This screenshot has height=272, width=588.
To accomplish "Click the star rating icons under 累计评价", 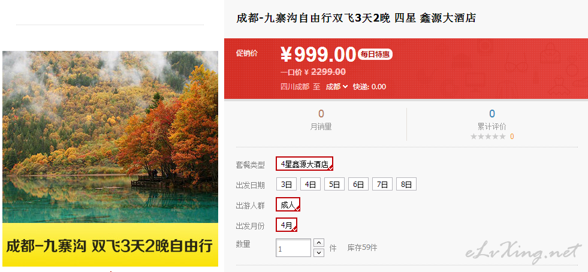I will (488, 137).
